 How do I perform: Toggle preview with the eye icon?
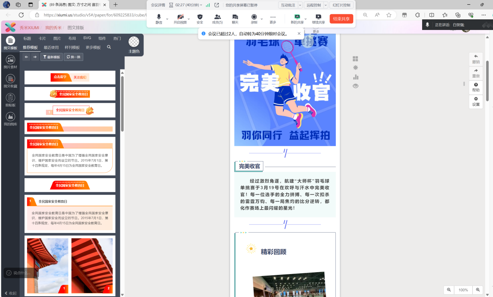coord(355,86)
